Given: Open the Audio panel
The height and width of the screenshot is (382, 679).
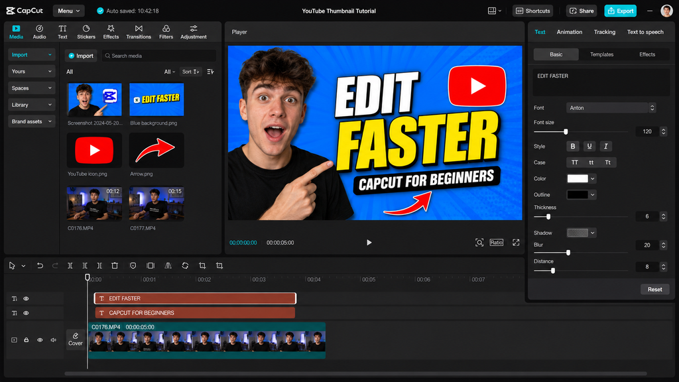Looking at the screenshot, I should pyautogui.click(x=39, y=32).
